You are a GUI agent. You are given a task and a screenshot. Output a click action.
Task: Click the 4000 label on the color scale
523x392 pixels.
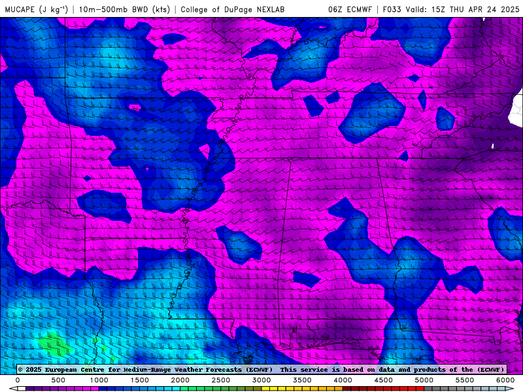pyautogui.click(x=343, y=380)
